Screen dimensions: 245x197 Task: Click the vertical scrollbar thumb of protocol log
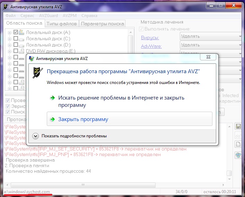[229, 173]
